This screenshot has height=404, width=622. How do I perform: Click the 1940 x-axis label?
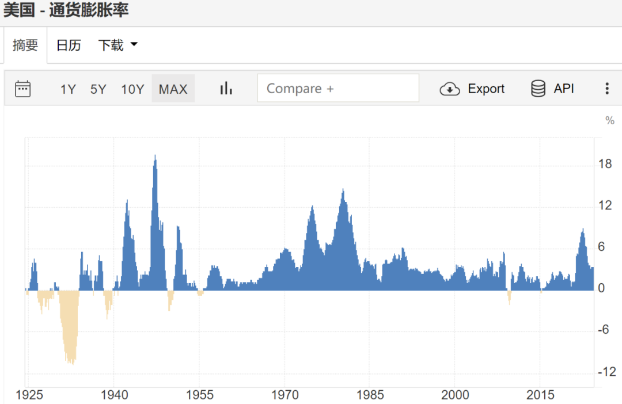click(114, 395)
